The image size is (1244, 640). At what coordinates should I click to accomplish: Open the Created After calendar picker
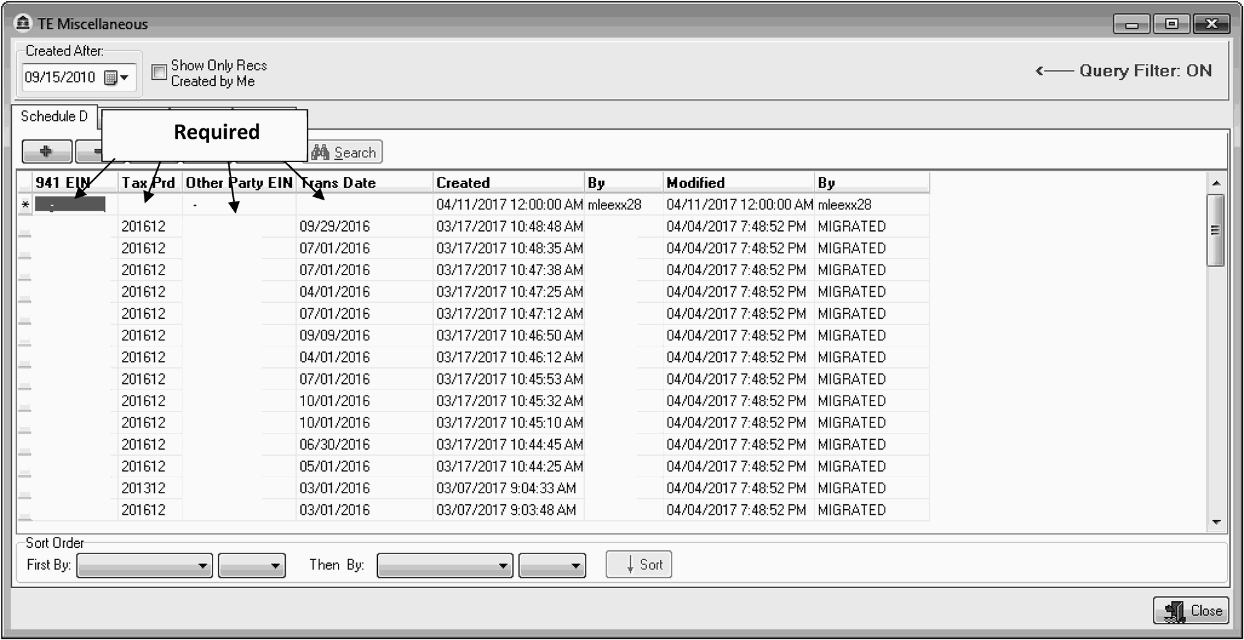117,78
